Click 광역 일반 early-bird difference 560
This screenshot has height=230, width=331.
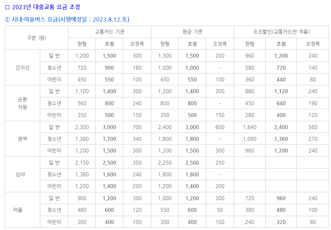[313, 127]
